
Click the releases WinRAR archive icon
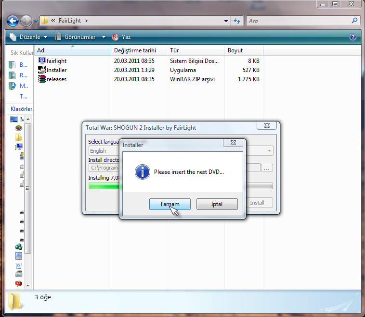(42, 79)
